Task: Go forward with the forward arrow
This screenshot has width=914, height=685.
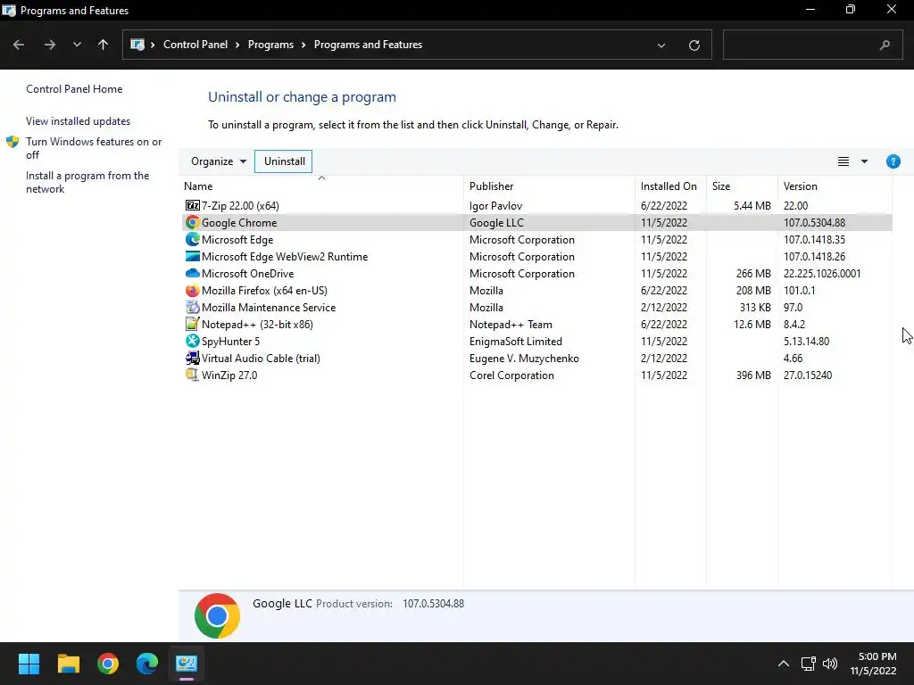Action: (50, 45)
